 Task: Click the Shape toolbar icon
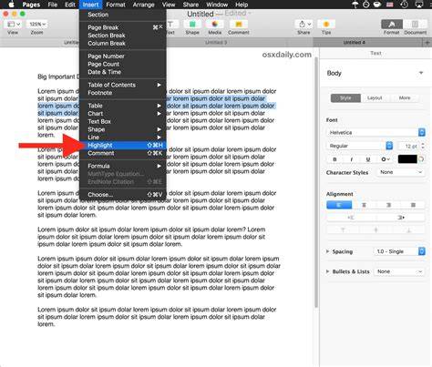pos(192,25)
